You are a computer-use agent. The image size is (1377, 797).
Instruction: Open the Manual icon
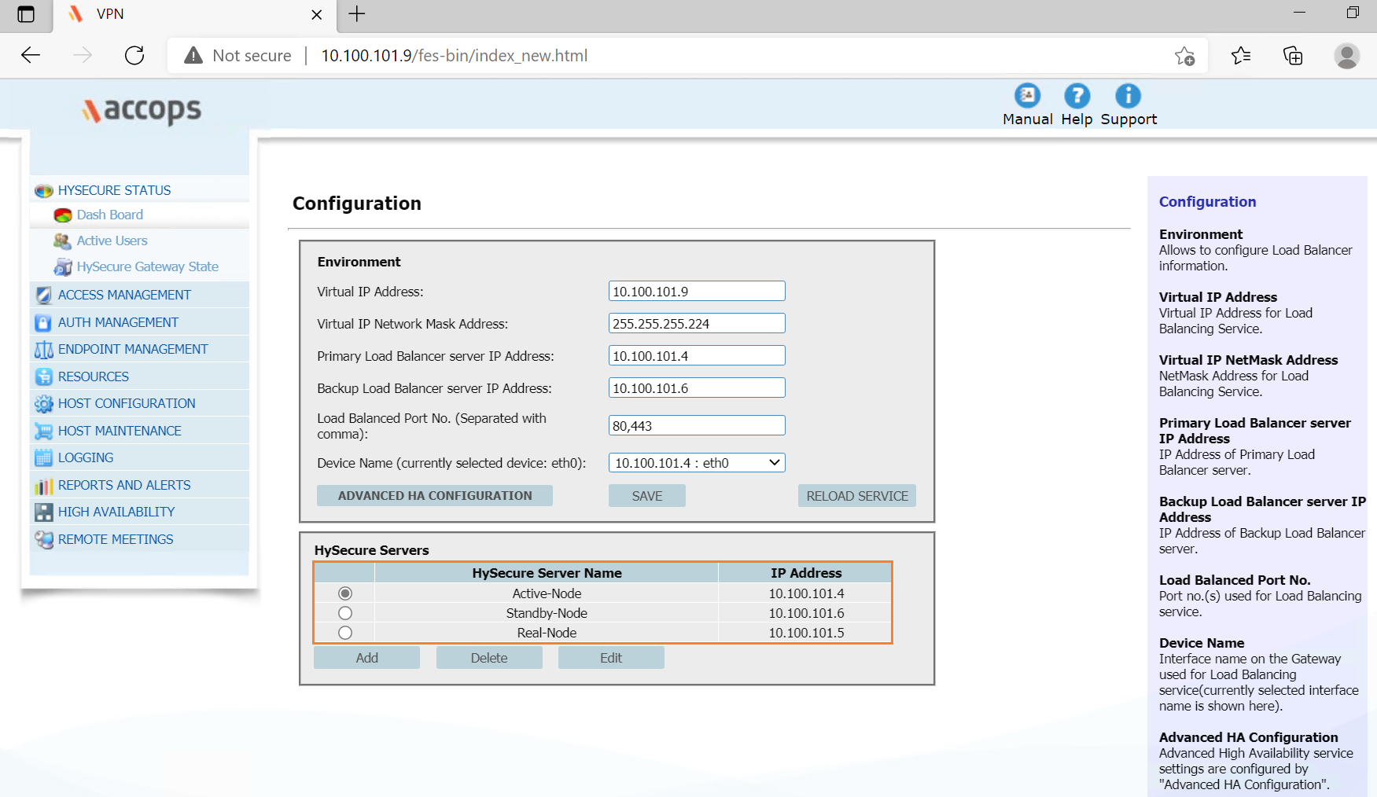click(x=1027, y=96)
